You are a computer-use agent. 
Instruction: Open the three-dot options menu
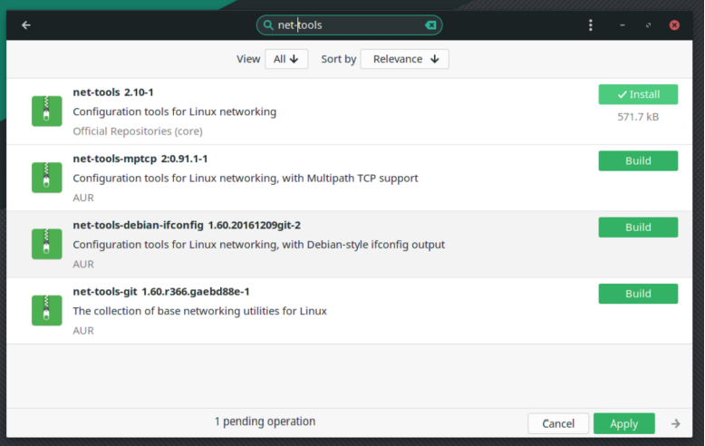(x=590, y=25)
